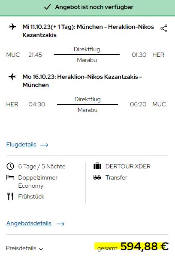Click the suitcase icon by DERTOUR XDER
The width and height of the screenshot is (175, 267).
[x=97, y=166]
